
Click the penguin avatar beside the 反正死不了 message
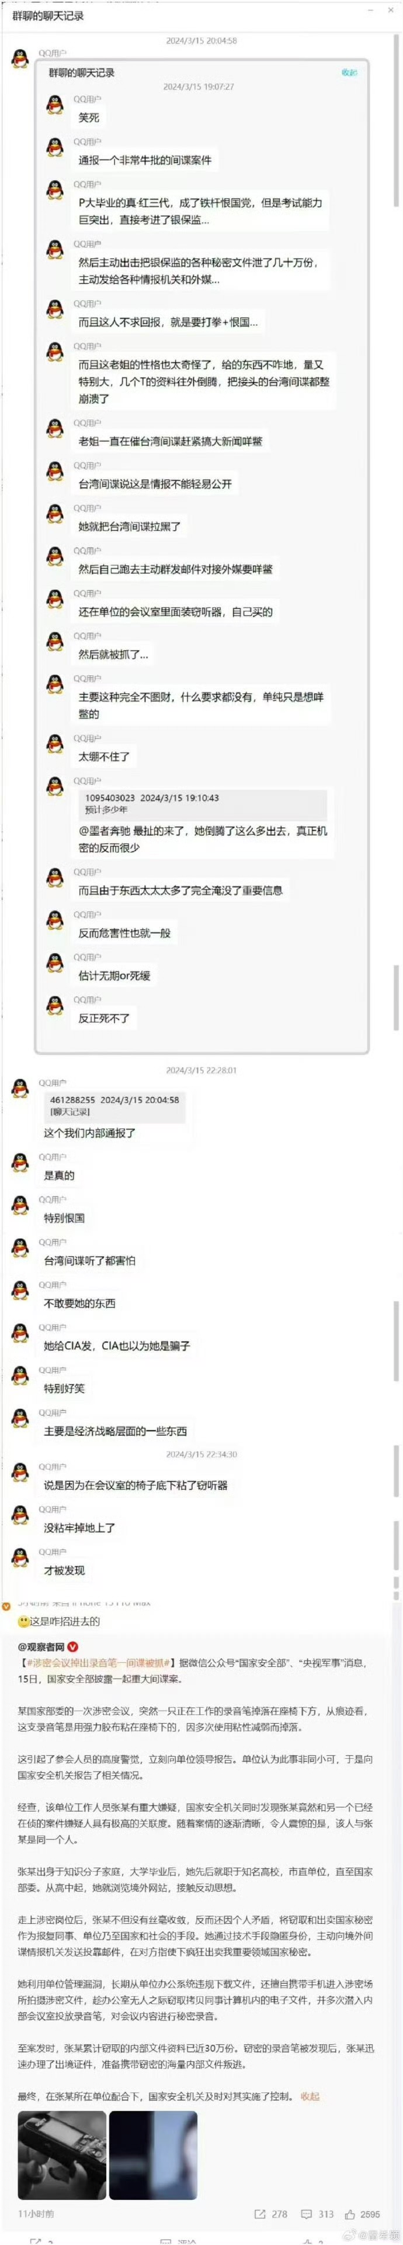55,1006
